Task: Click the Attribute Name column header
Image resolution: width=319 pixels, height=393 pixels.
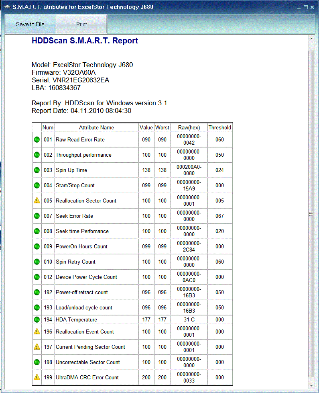Action: pyautogui.click(x=96, y=127)
